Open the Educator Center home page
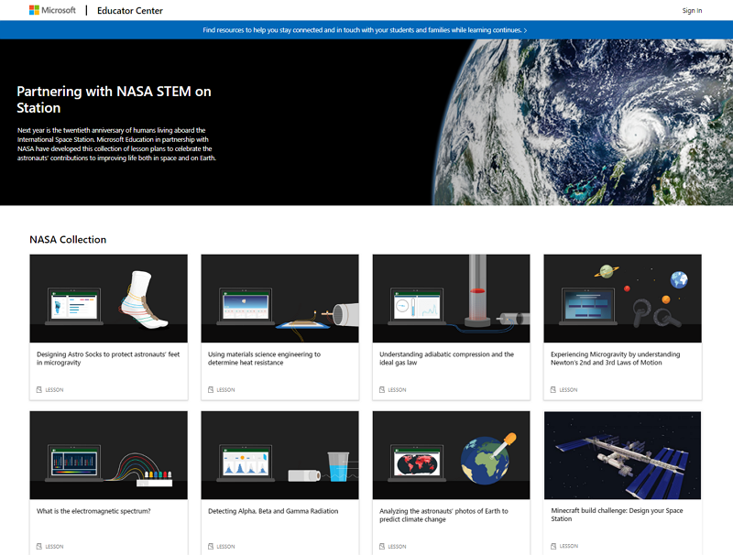Image resolution: width=733 pixels, height=555 pixels. coord(132,10)
